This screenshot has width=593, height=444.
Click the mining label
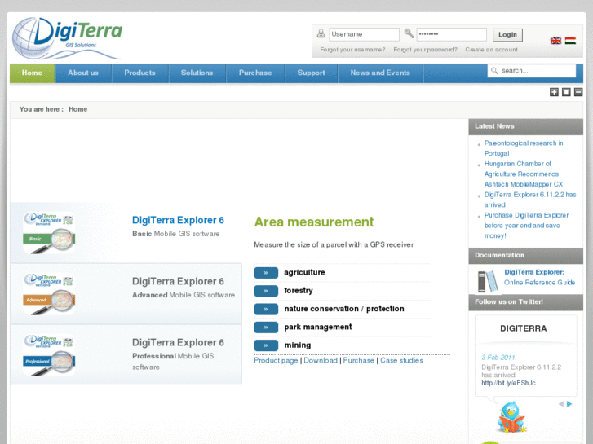point(298,345)
